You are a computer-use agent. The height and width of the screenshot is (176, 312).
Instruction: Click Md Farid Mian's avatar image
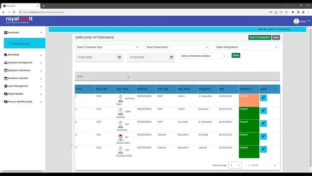120,99
